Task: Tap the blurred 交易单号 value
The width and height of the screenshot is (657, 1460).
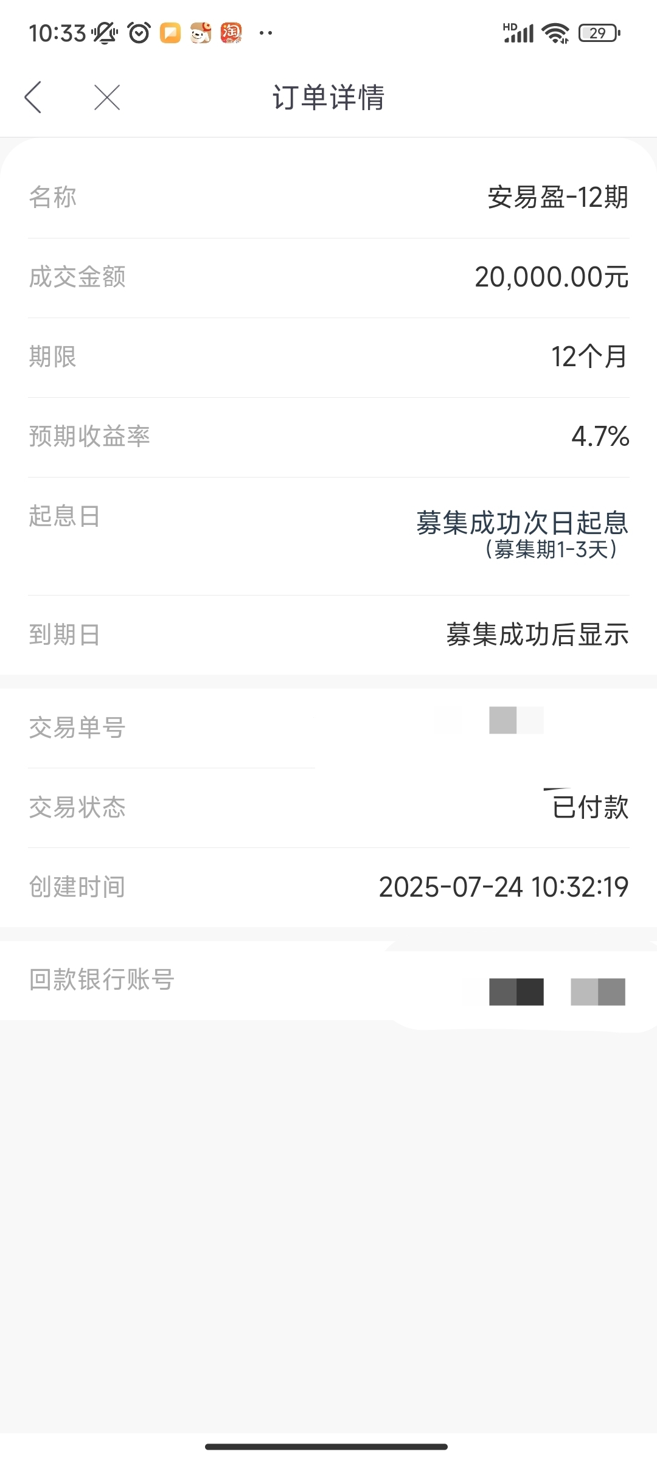Action: tap(516, 720)
